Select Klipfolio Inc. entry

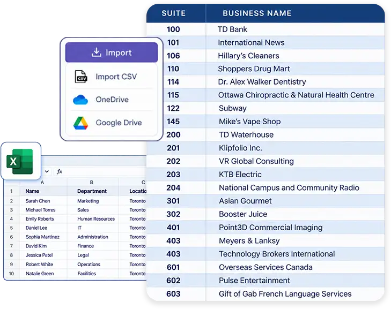point(240,148)
